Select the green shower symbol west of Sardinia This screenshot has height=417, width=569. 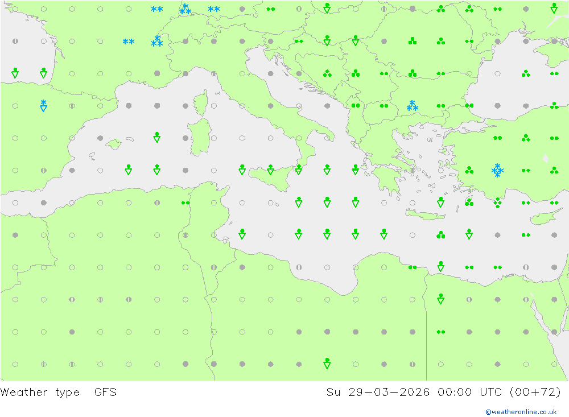click(157, 137)
